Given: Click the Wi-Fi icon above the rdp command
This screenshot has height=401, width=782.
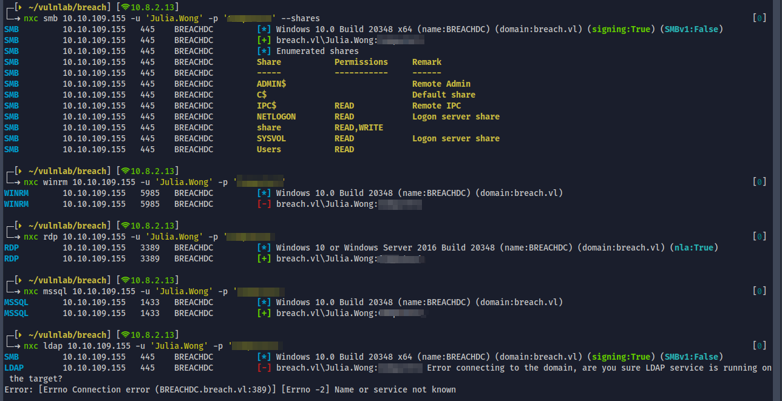Looking at the screenshot, I should click(x=126, y=226).
